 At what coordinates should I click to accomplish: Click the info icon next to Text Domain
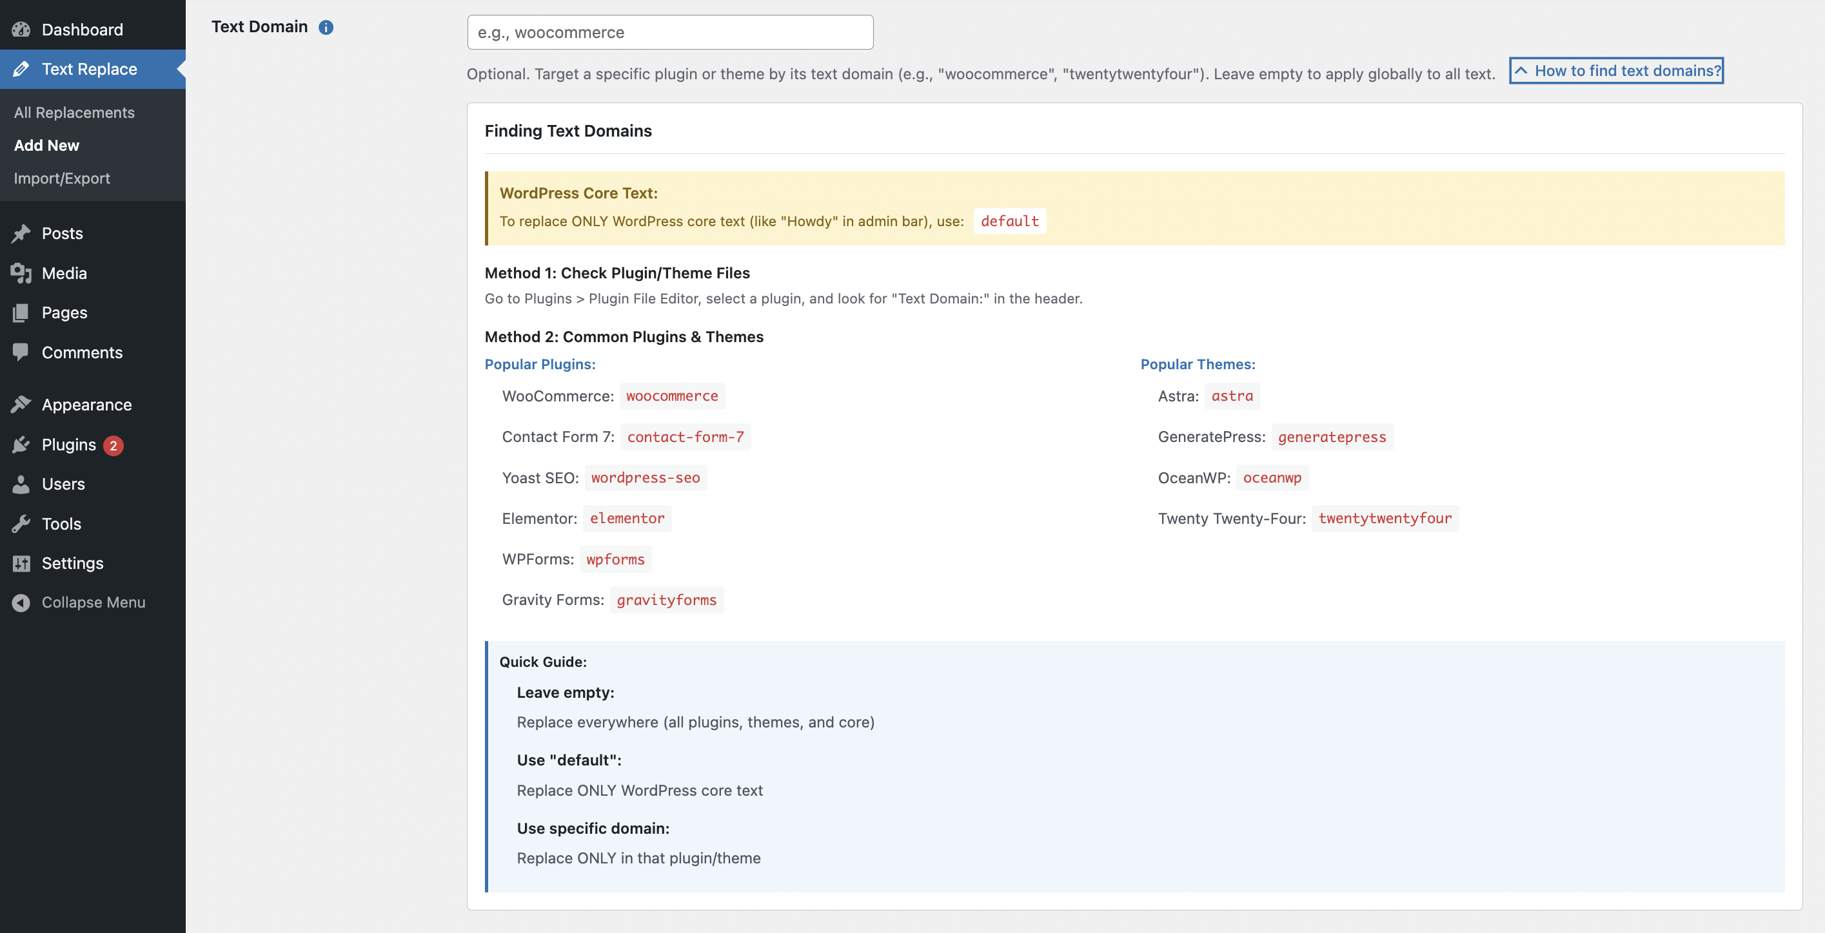[x=326, y=28]
